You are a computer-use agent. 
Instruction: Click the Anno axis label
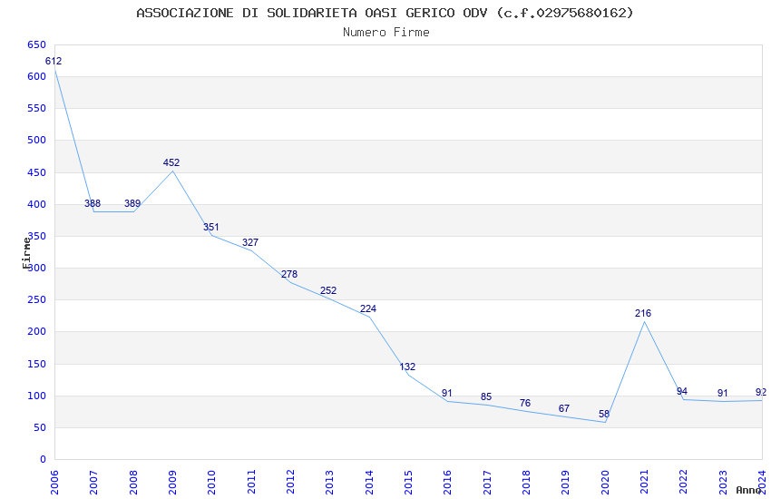coord(747,490)
